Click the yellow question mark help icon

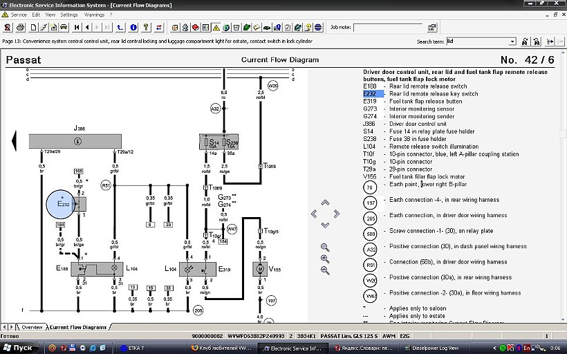tap(146, 27)
